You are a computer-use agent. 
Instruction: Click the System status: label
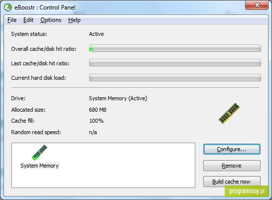click(29, 34)
